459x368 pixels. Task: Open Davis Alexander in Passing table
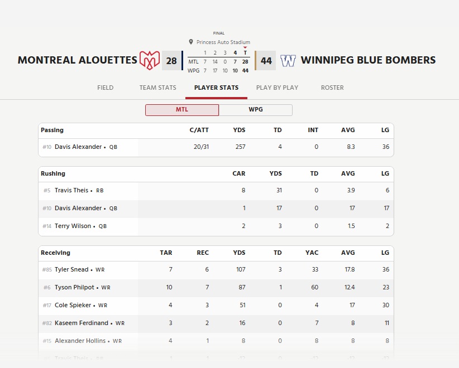point(216,147)
